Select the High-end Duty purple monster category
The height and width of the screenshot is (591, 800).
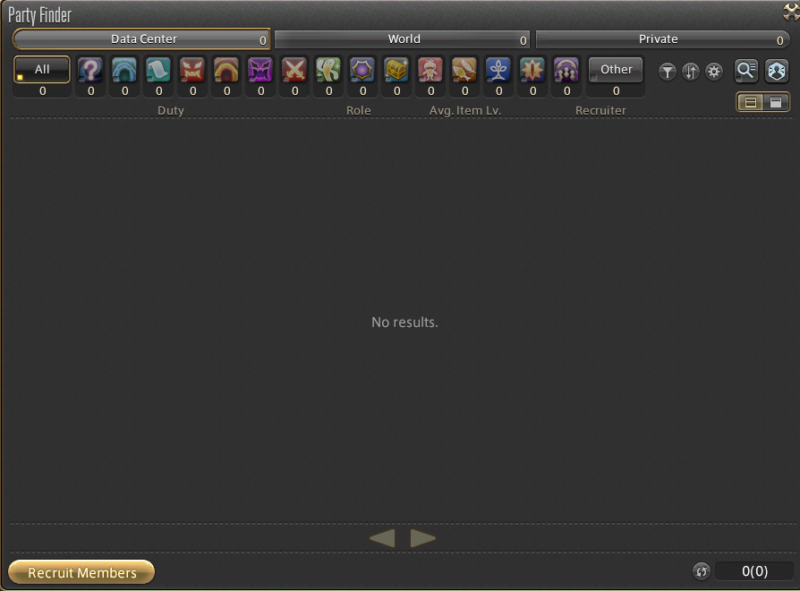(x=260, y=70)
